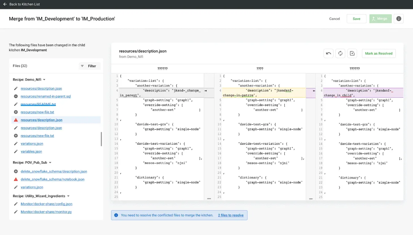The width and height of the screenshot is (413, 235).
Task: Open the info icon in top header
Action: 399,19
